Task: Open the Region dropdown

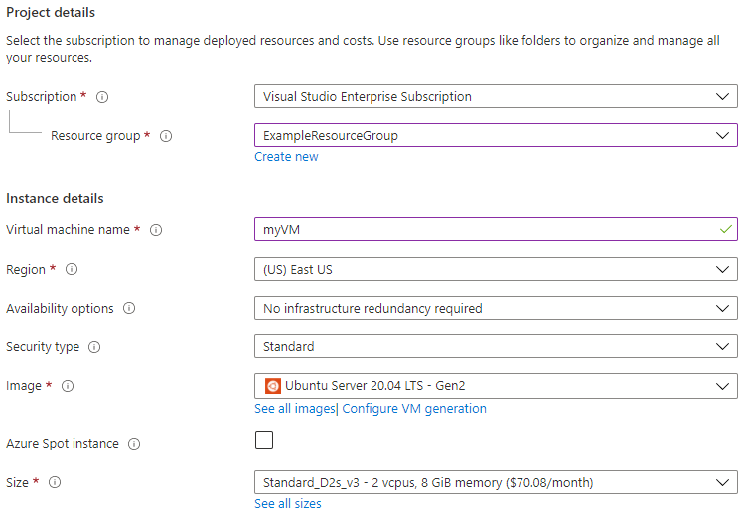Action: pos(496,269)
